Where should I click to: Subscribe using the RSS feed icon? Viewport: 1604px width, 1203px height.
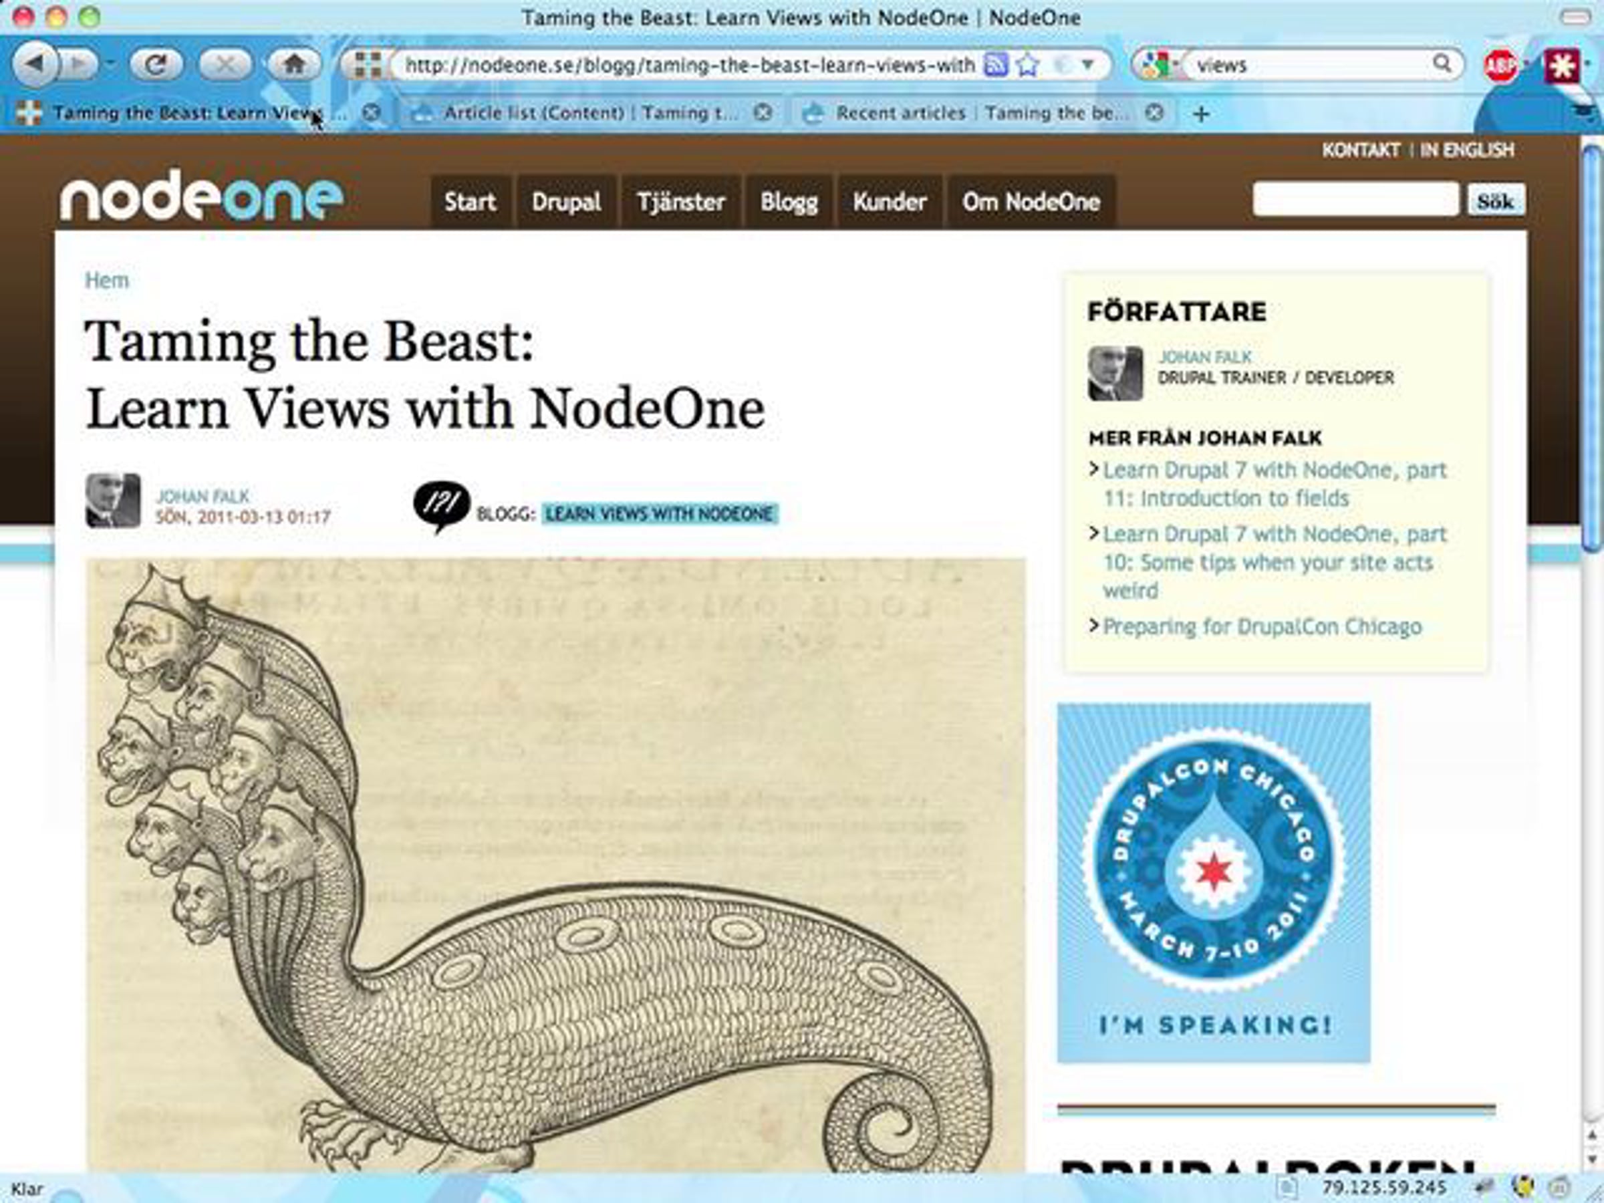996,66
